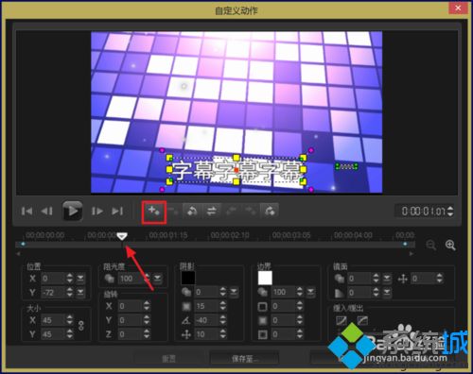Click the reverse keyframes button

tap(192, 211)
